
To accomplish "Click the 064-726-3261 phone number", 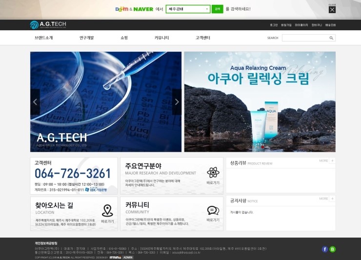I will click(73, 174).
